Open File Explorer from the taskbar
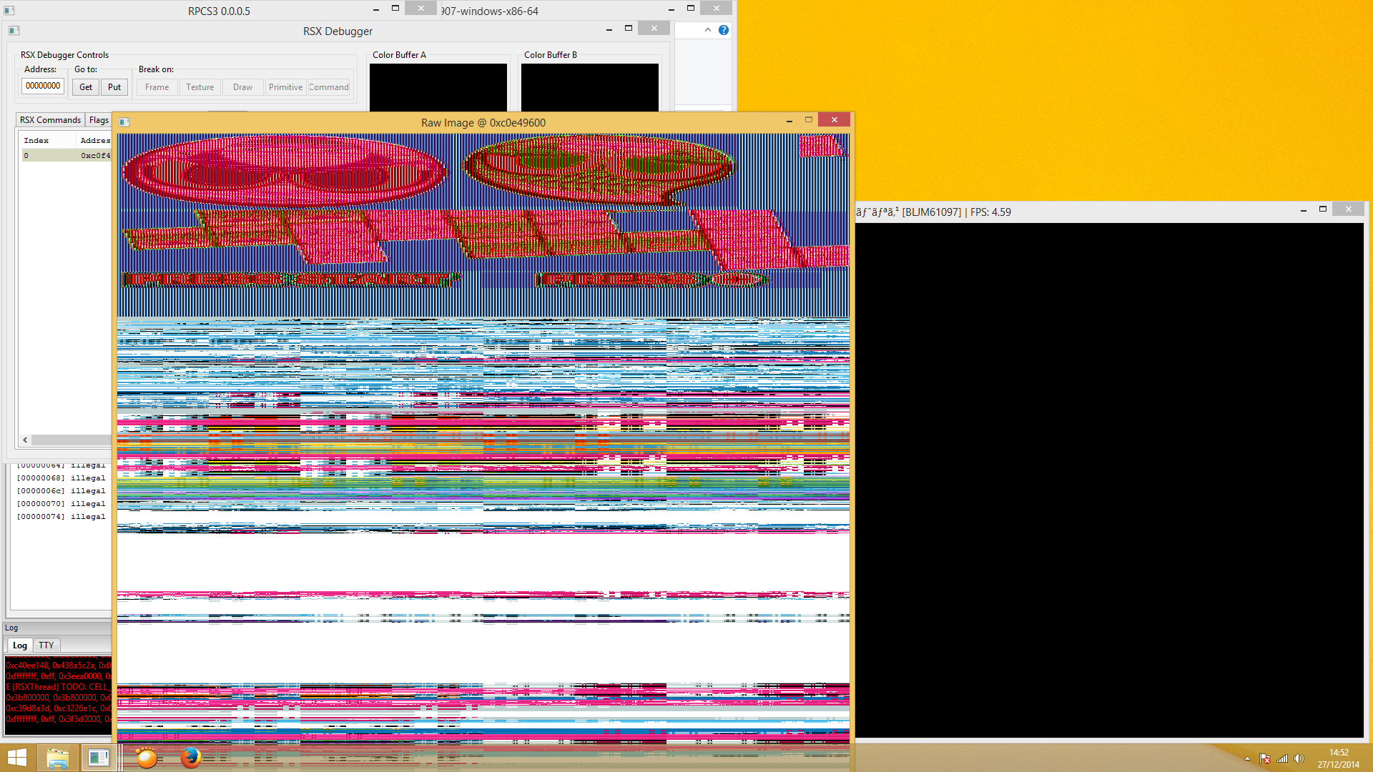This screenshot has height=772, width=1373. (x=57, y=758)
